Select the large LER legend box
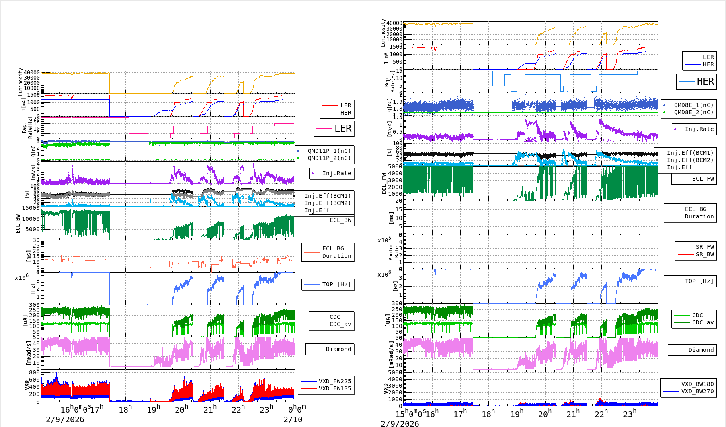The image size is (726, 427). [x=334, y=129]
